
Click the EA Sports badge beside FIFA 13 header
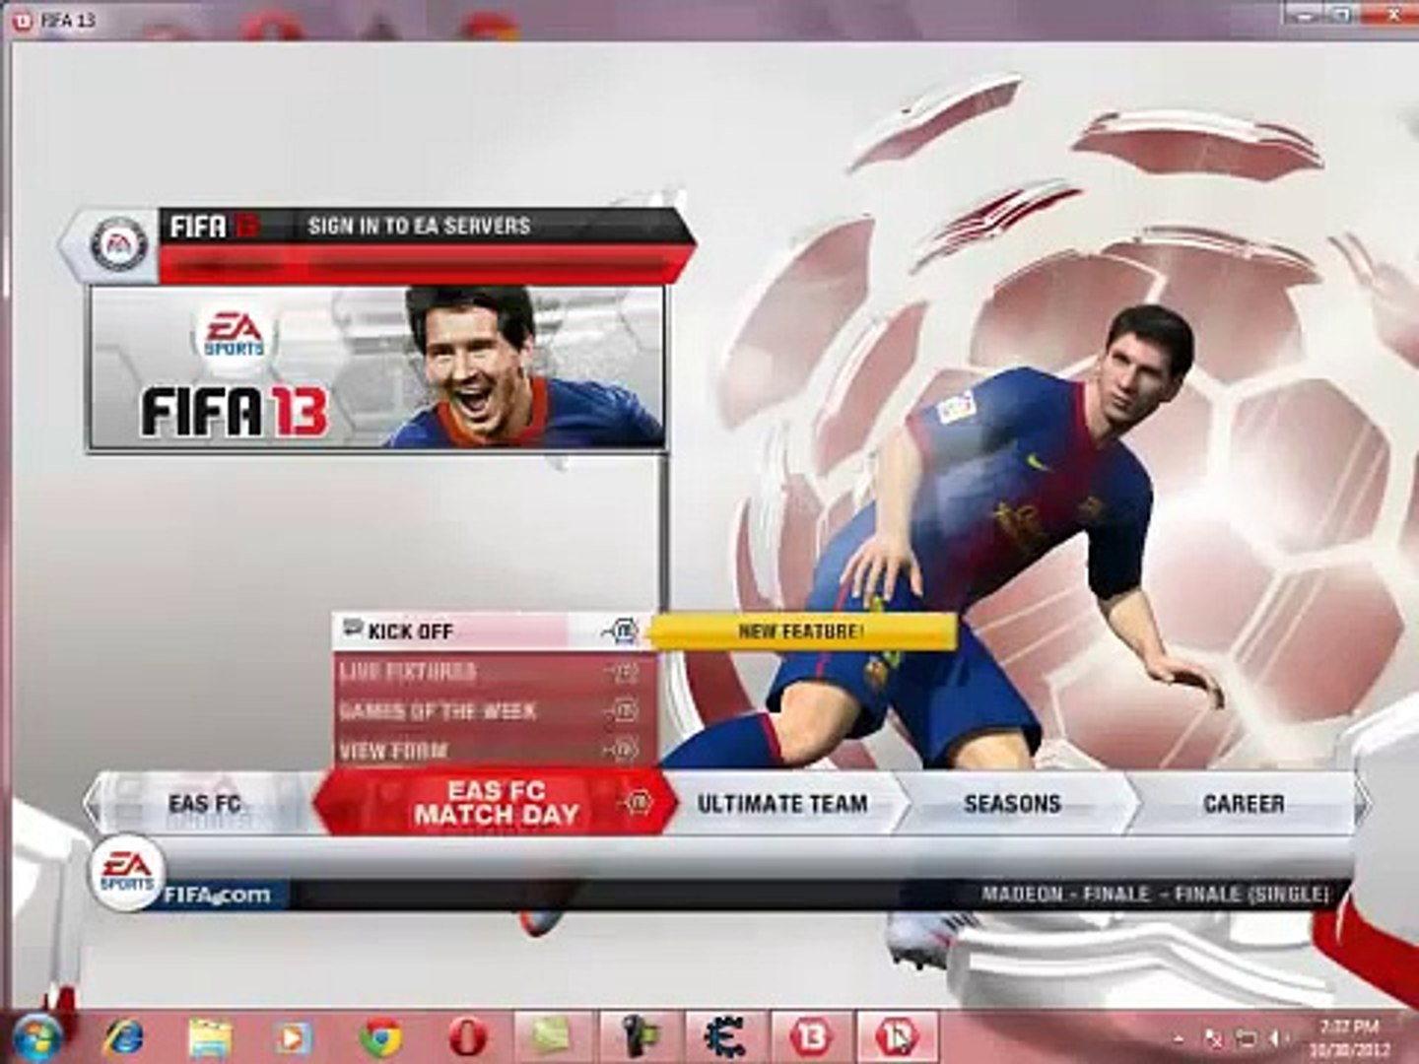click(118, 246)
